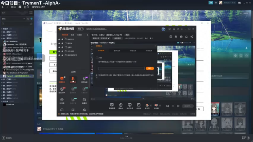Switch to the second tab in dialog
The width and height of the screenshot is (253, 142).
(x=117, y=50)
